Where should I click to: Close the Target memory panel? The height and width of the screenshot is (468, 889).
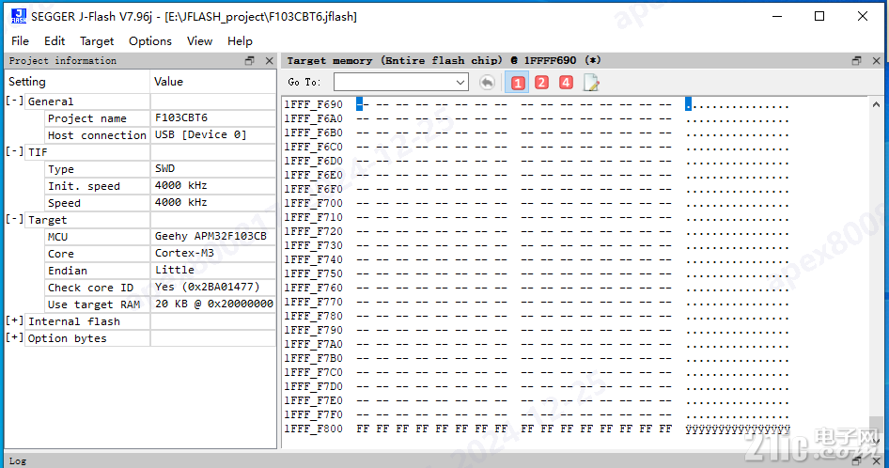coord(877,61)
